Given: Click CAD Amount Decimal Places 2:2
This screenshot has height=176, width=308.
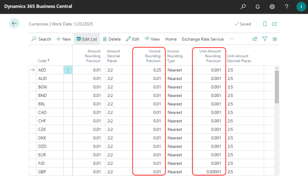Looking at the screenshot, I should pos(110,112).
